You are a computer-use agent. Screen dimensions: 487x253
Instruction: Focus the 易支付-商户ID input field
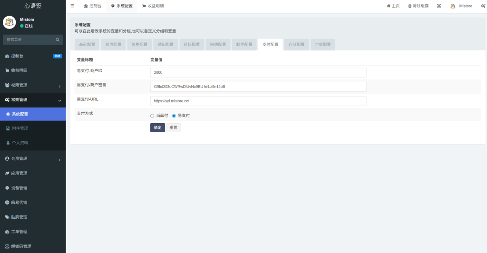coord(258,72)
